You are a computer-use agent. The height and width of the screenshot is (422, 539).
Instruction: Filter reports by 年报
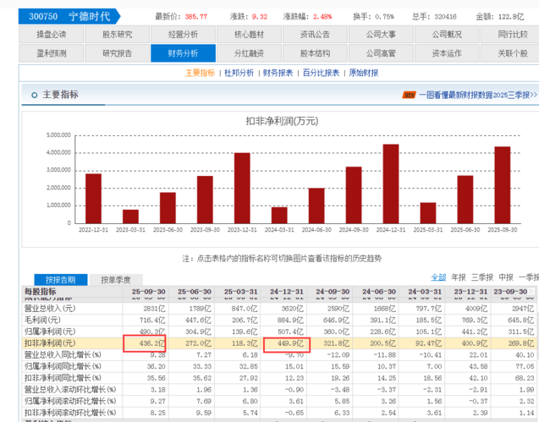[x=459, y=277]
